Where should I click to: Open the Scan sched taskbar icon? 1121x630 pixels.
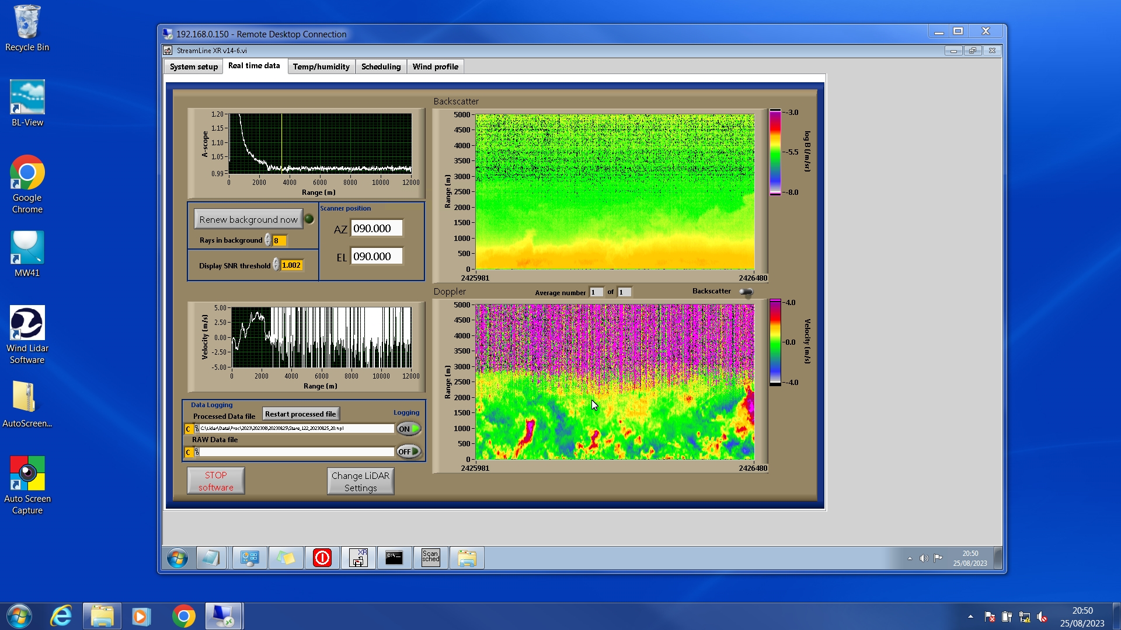click(431, 558)
